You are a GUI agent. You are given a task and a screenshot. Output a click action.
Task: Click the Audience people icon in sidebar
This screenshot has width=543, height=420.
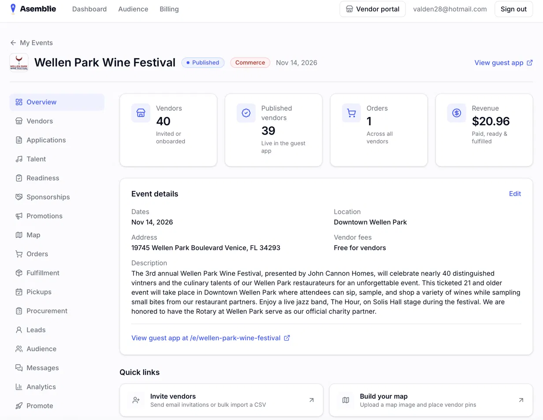click(19, 349)
